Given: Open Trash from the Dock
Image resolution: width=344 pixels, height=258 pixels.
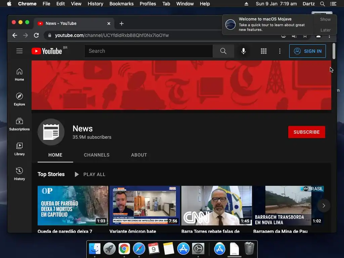Looking at the screenshot, I should point(249,248).
